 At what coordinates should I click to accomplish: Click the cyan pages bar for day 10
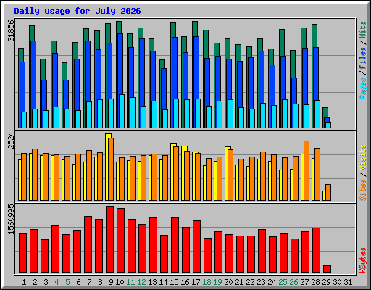(122, 111)
